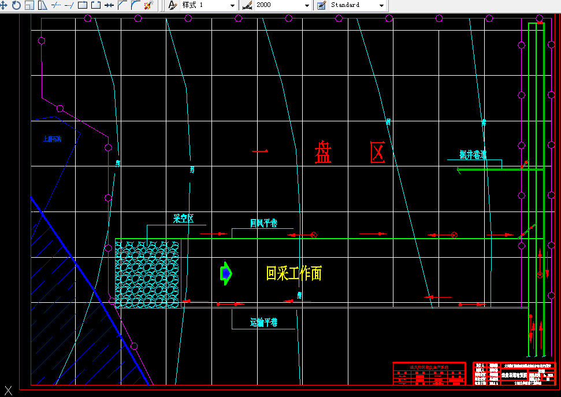Select the Break at Point tool
The height and width of the screenshot is (397, 561).
point(83,5)
